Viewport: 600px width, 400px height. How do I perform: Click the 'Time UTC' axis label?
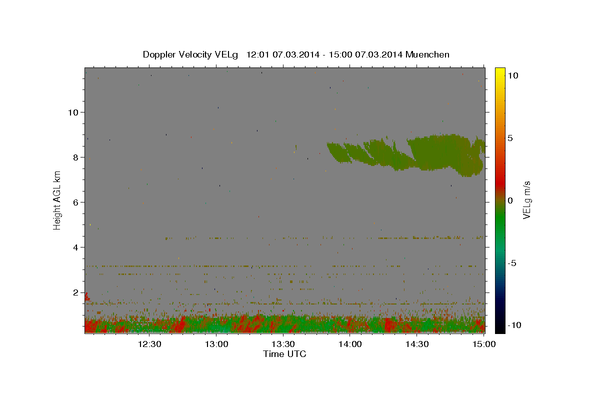(x=284, y=354)
